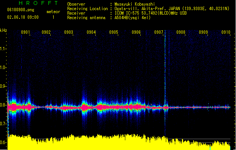Click the 0906 time marker
This screenshot has width=236, height=150.
coord(136,32)
